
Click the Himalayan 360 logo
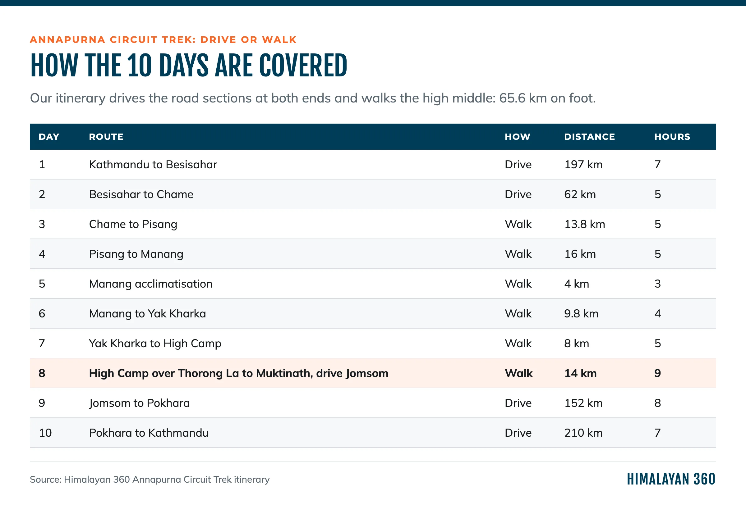(671, 479)
